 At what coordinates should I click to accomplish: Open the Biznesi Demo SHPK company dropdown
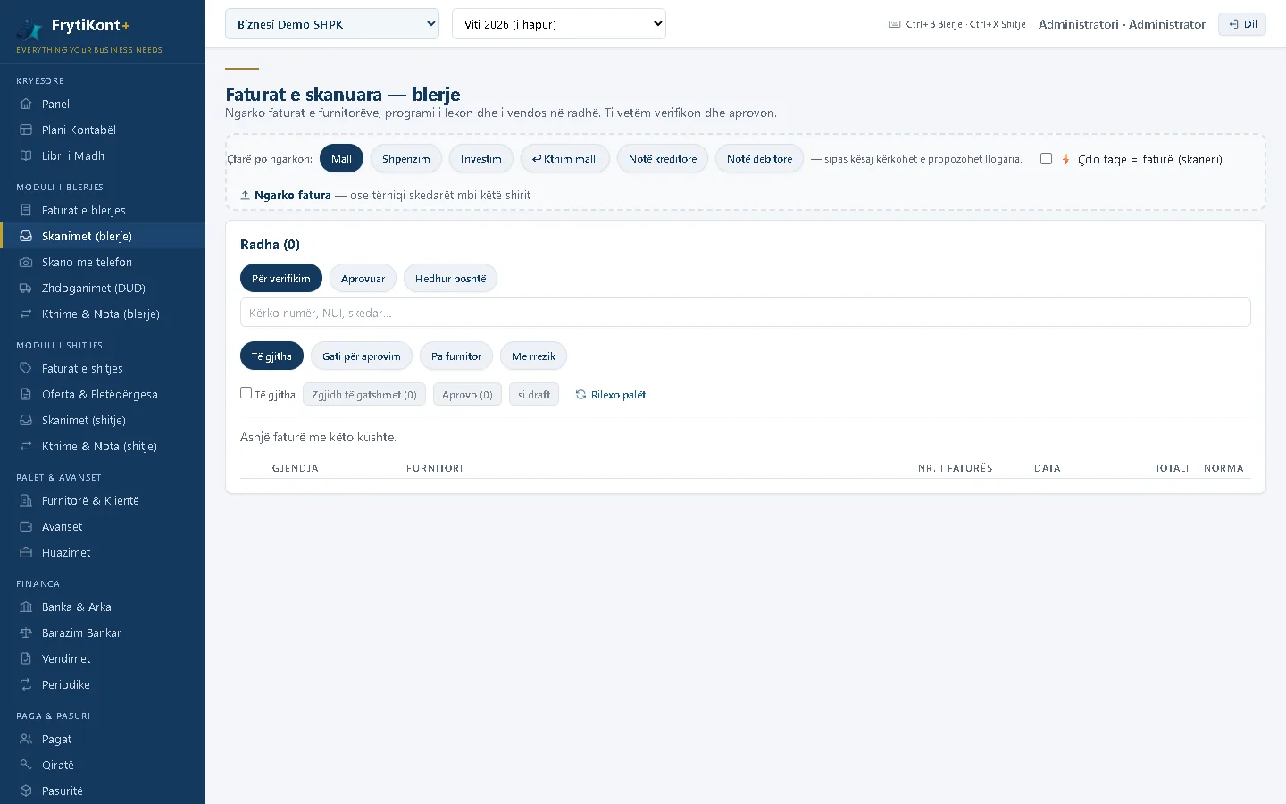[332, 24]
